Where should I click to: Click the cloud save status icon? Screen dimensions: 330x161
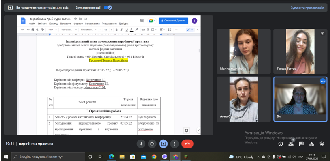coord(85,19)
